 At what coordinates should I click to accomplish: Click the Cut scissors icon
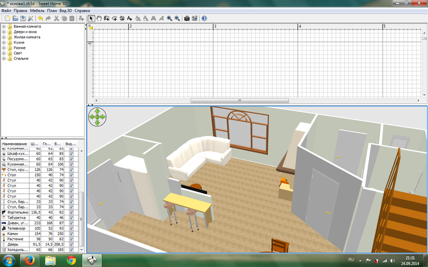click(x=57, y=18)
